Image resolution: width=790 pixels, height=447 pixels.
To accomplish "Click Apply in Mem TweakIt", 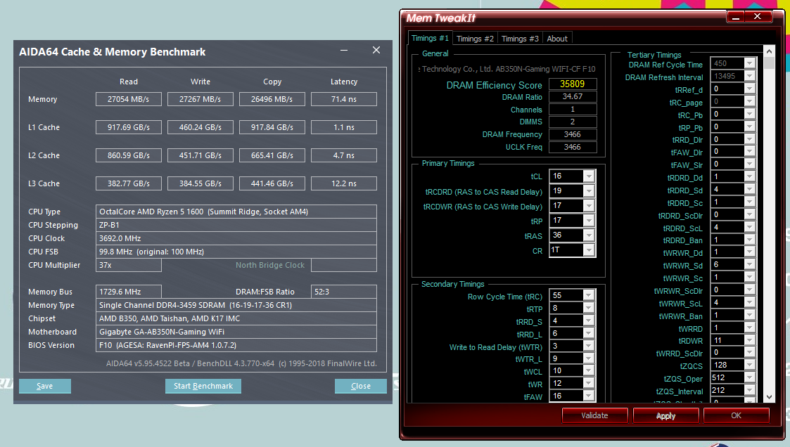I will (x=665, y=416).
